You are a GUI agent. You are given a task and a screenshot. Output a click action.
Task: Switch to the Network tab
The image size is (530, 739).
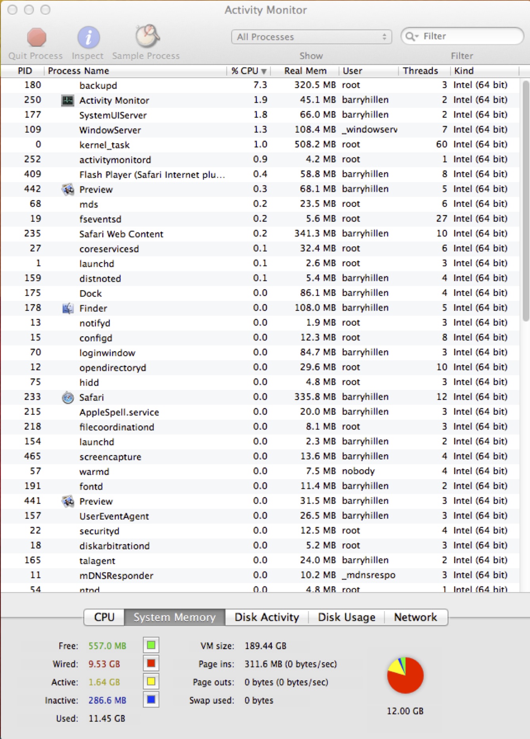click(415, 617)
